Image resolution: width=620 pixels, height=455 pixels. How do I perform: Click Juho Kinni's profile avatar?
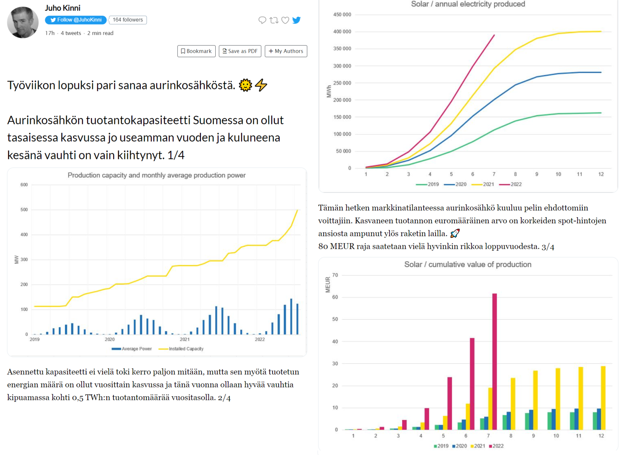[x=23, y=22]
